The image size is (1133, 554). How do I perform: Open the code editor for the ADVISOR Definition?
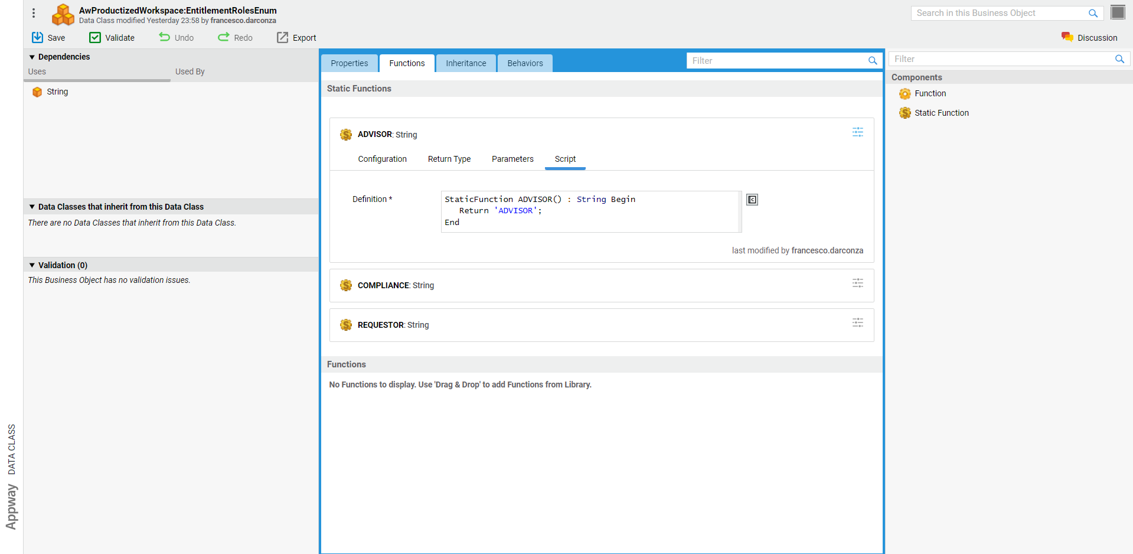[x=752, y=199]
